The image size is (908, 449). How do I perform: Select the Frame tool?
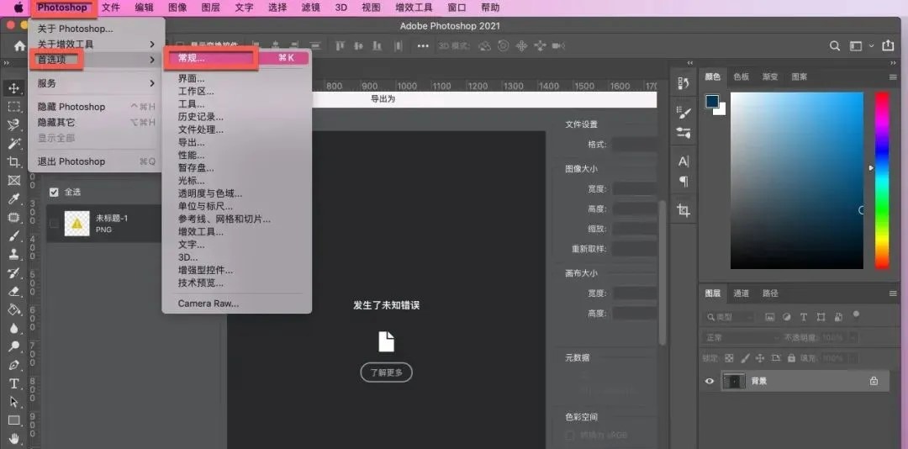14,180
